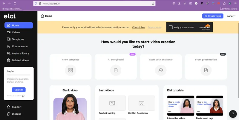Open Cloudflare Terms link
The height and width of the screenshot is (120, 239).
coord(209,29)
